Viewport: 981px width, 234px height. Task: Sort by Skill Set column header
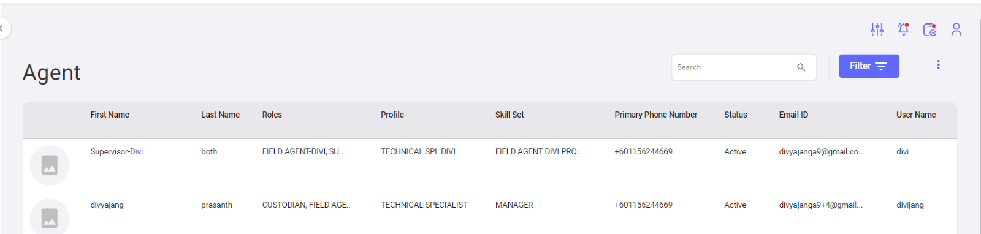[510, 115]
